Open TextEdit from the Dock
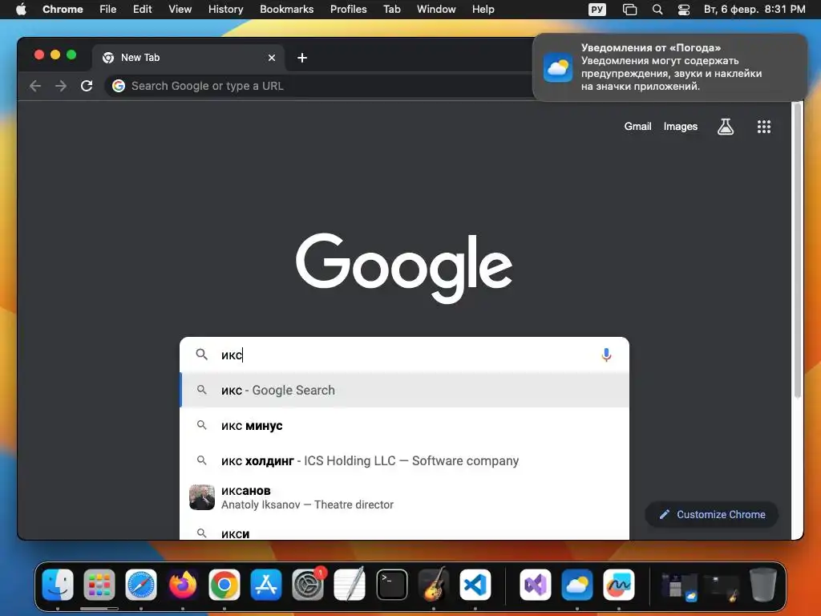 pos(350,585)
